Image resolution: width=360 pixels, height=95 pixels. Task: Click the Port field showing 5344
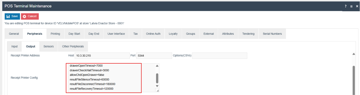[x=154, y=56]
